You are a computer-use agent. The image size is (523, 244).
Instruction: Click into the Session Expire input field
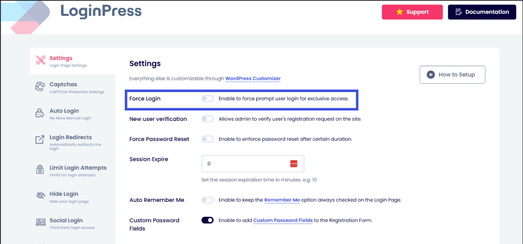[244, 164]
